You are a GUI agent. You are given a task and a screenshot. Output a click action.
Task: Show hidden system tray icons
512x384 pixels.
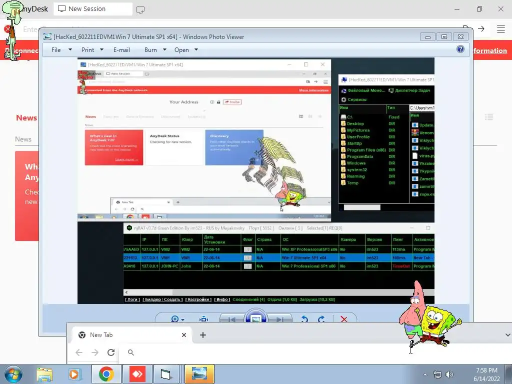[x=425, y=374]
